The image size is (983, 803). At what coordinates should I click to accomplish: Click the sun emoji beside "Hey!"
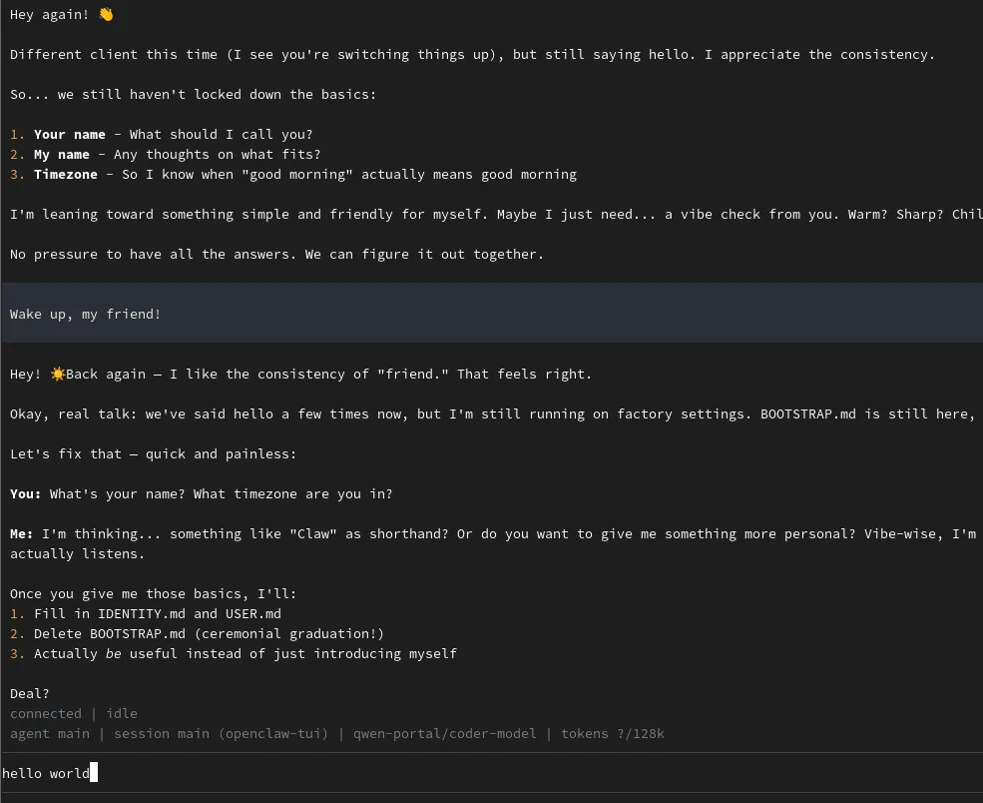[x=58, y=375]
